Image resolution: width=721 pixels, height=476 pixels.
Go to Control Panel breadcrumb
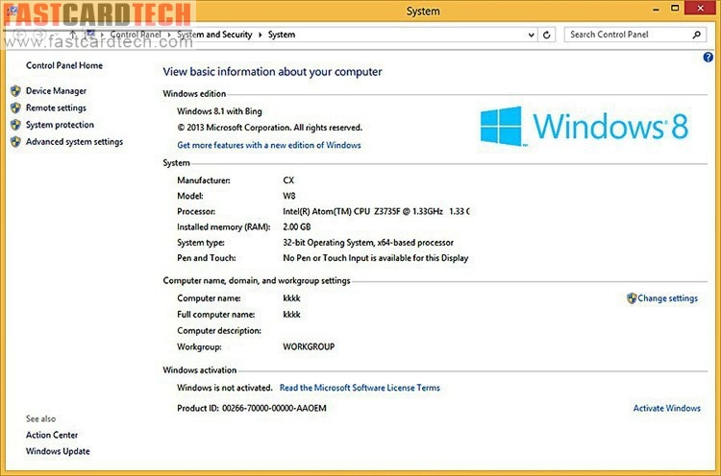(136, 35)
